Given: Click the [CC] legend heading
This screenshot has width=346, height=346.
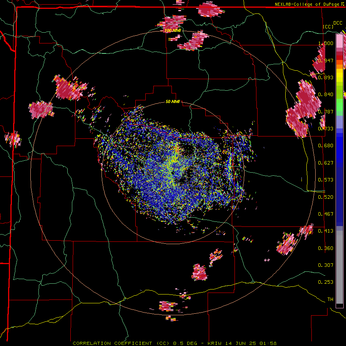Looking at the screenshot, I should tap(328, 27).
